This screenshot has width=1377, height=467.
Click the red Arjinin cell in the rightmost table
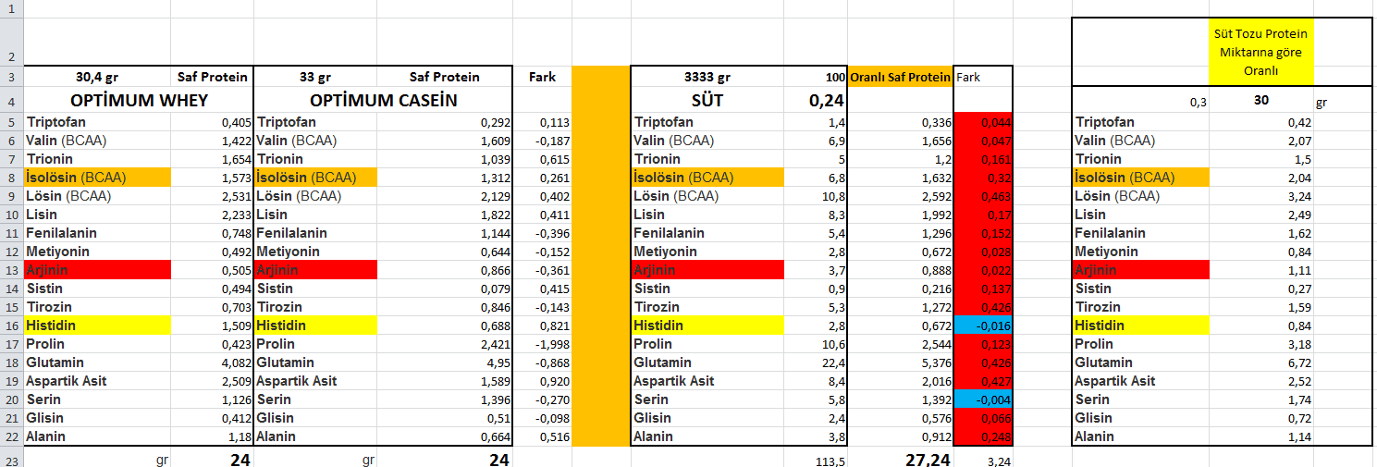1140,270
